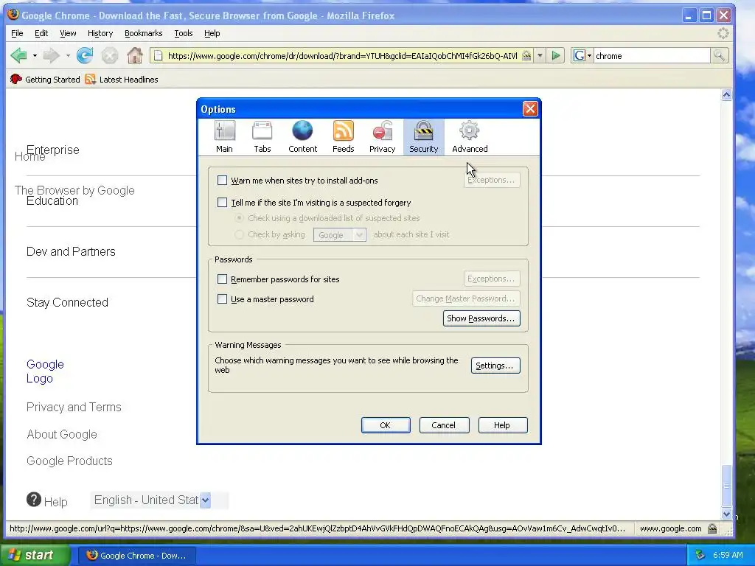Screen dimensions: 755x566
Task: Click the page scrollbar up arrow
Action: (726, 95)
